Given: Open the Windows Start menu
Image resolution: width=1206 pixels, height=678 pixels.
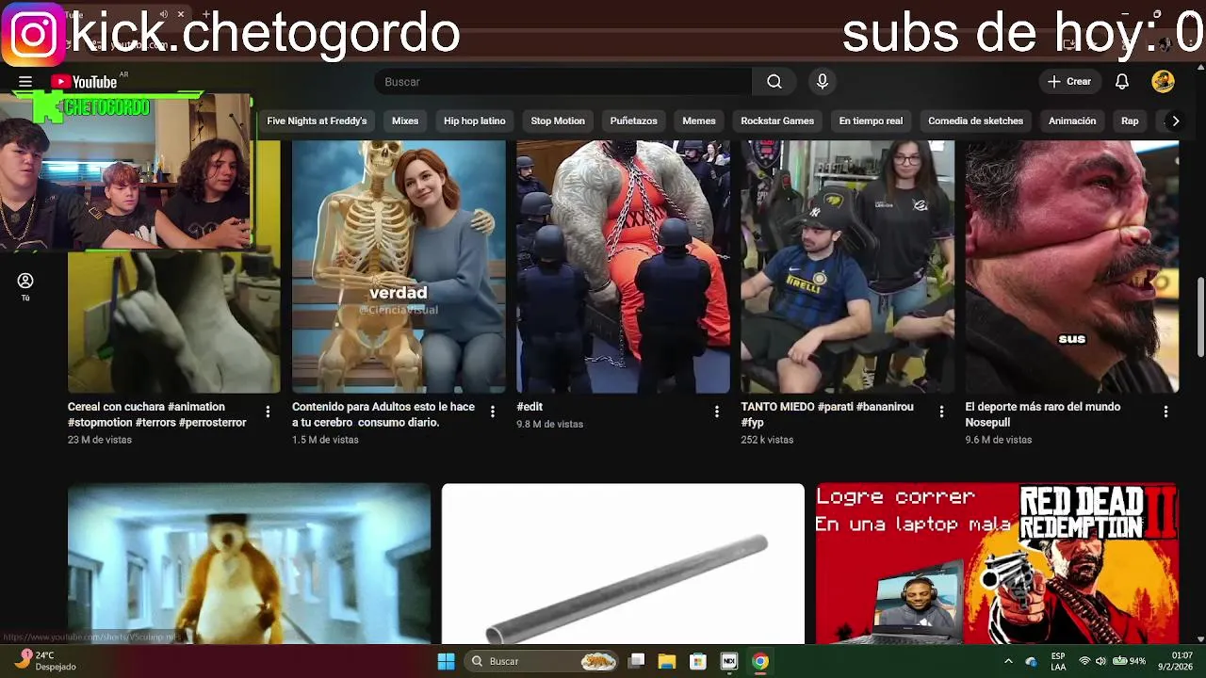Looking at the screenshot, I should point(446,661).
